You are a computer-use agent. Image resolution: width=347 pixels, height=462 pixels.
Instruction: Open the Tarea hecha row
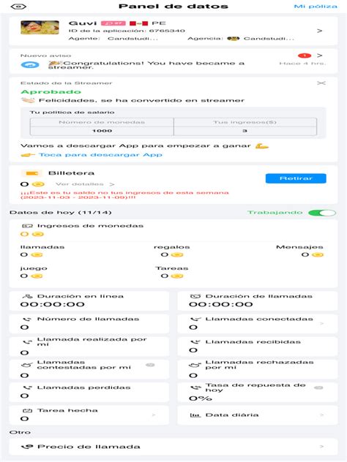pos(89,415)
